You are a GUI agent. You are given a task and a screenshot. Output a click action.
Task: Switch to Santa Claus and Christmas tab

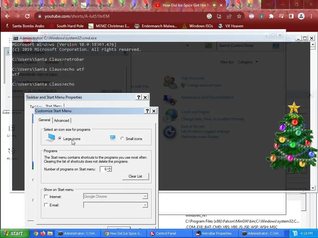click(x=40, y=5)
